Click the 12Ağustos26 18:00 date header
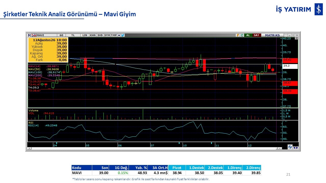 tap(50, 40)
